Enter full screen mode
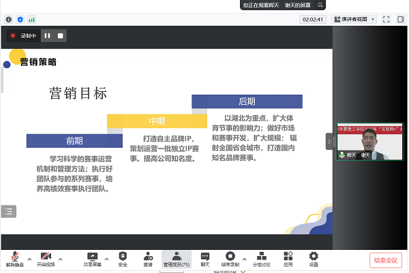Screen dimensions: 409x273 386,19
